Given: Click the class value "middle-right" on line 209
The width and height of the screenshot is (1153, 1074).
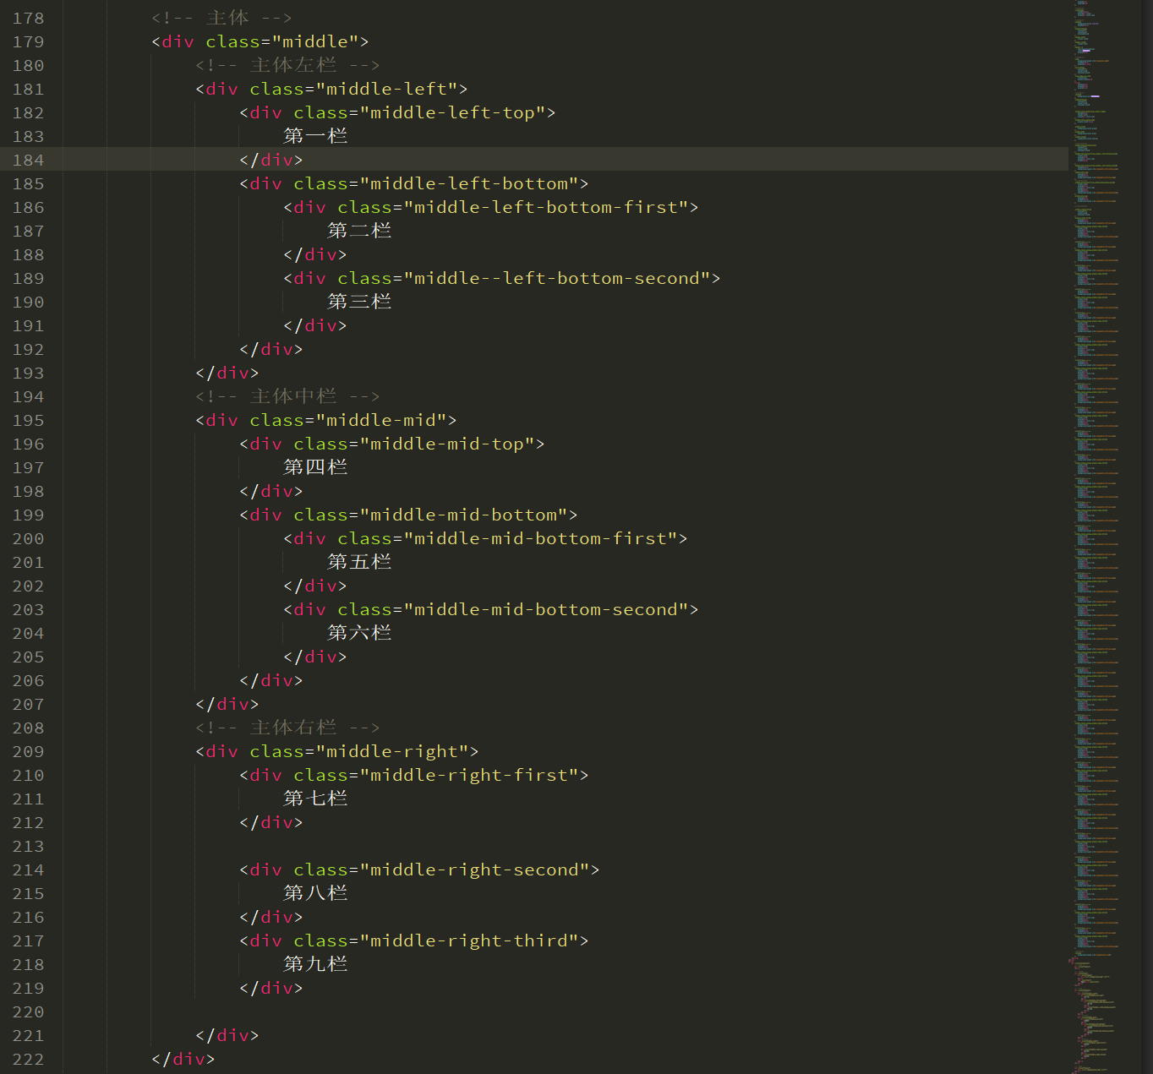Looking at the screenshot, I should coord(392,751).
